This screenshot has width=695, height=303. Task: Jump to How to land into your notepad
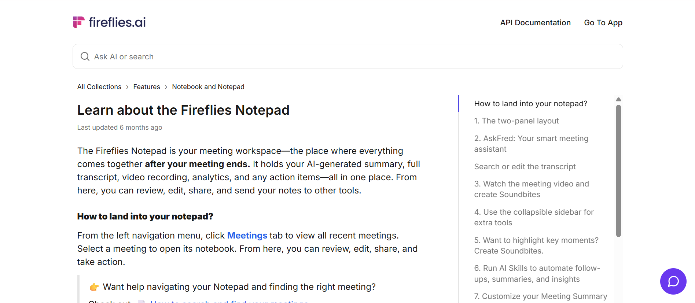[530, 104]
